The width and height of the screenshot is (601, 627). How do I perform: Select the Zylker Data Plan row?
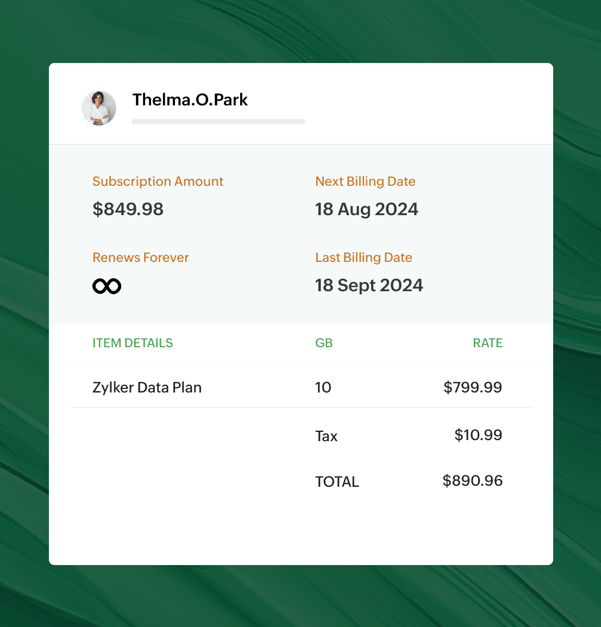pyautogui.click(x=147, y=387)
